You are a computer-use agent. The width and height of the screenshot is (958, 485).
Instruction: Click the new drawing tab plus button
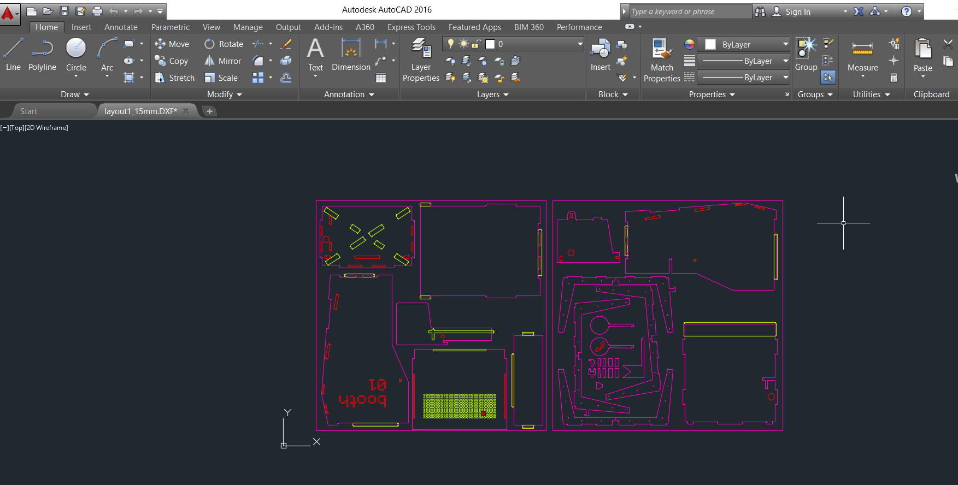click(x=209, y=111)
